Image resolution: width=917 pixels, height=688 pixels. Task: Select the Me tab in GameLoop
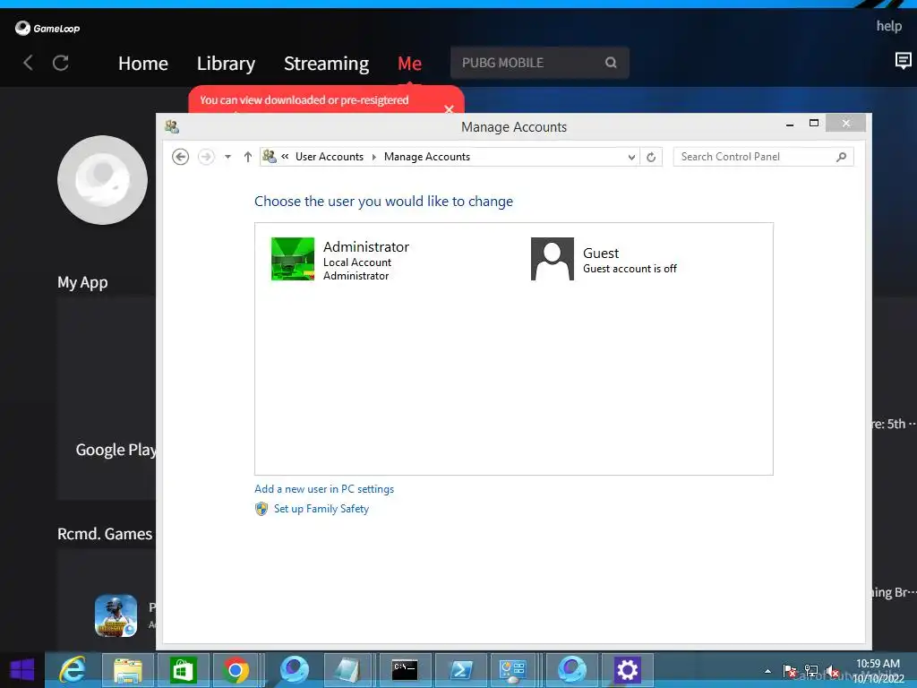coord(409,64)
